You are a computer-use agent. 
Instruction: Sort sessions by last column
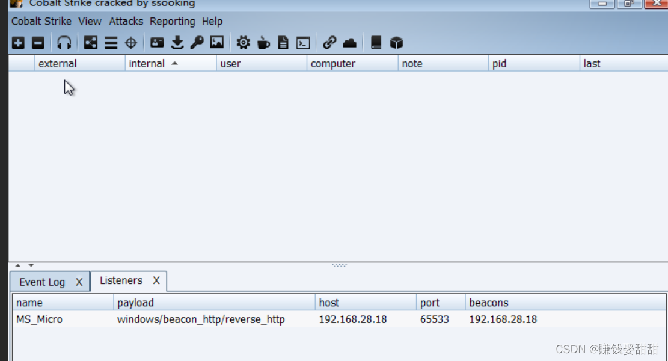tap(624, 64)
